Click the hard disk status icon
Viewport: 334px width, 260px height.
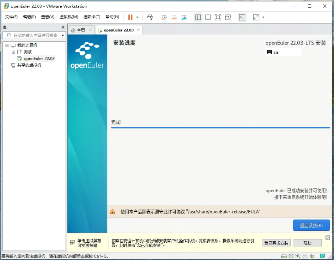point(284,256)
